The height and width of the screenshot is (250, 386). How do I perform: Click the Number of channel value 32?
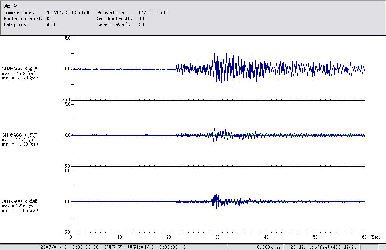[48, 18]
